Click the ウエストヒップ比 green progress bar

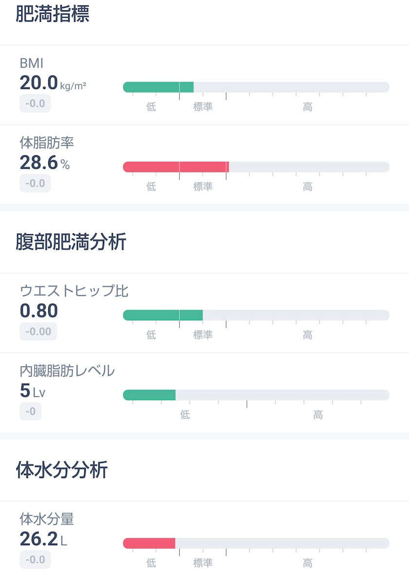point(163,315)
